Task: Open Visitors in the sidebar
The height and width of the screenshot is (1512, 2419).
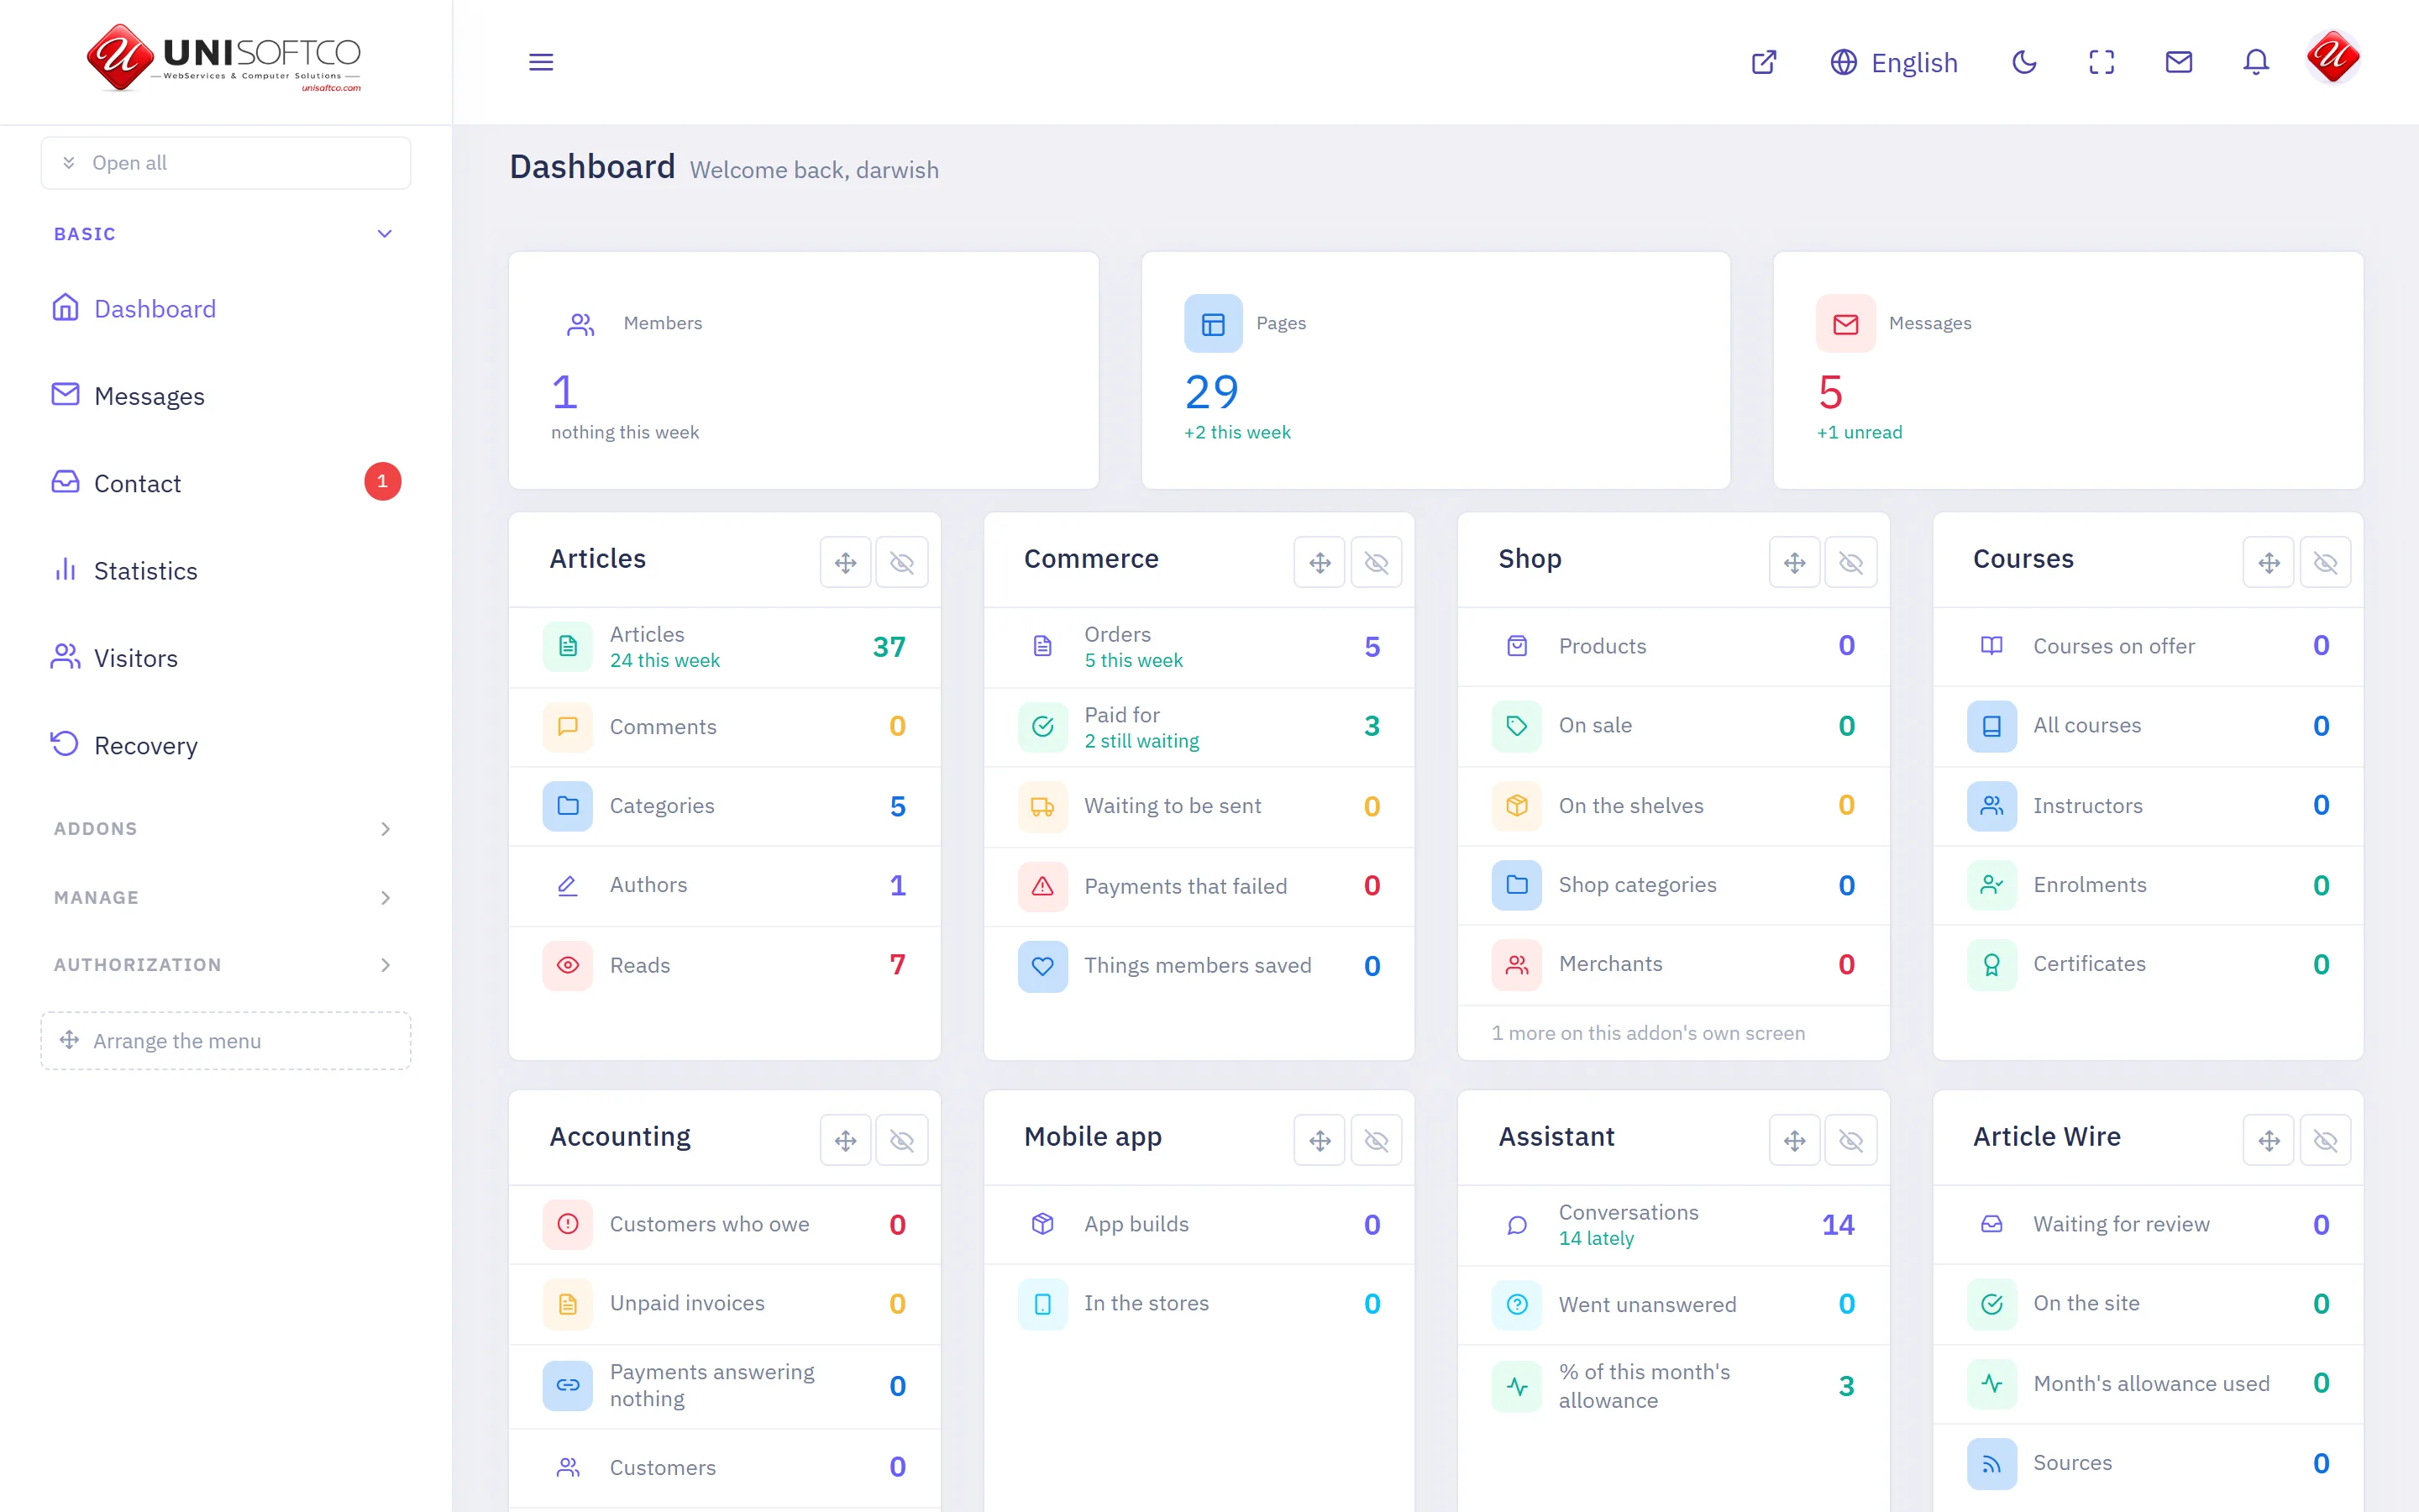Action: (226, 658)
